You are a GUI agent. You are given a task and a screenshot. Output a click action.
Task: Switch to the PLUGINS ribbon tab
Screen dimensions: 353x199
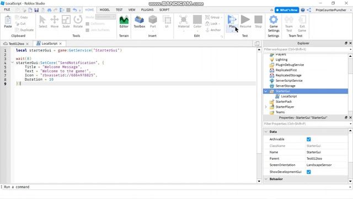coord(147,10)
